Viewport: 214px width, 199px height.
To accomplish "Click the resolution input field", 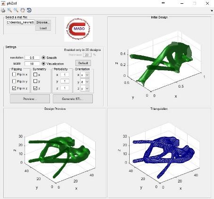I will 32,58.
